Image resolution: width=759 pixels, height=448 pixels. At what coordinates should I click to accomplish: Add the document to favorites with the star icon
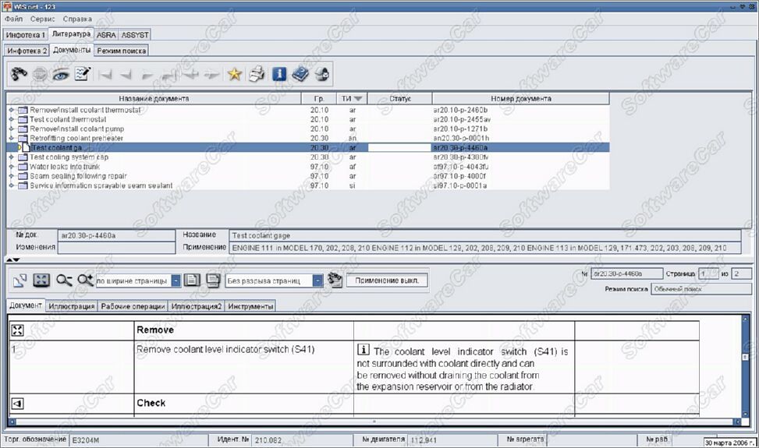click(235, 74)
